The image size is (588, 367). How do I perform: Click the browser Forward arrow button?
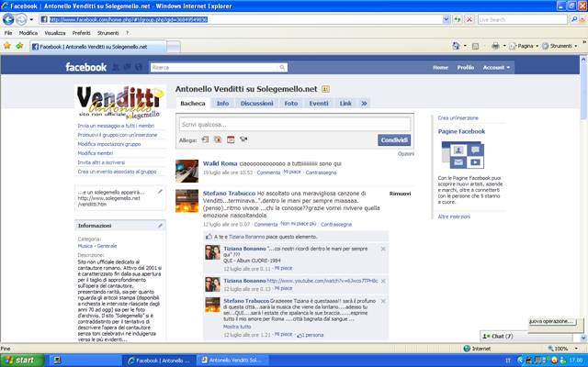[21, 19]
